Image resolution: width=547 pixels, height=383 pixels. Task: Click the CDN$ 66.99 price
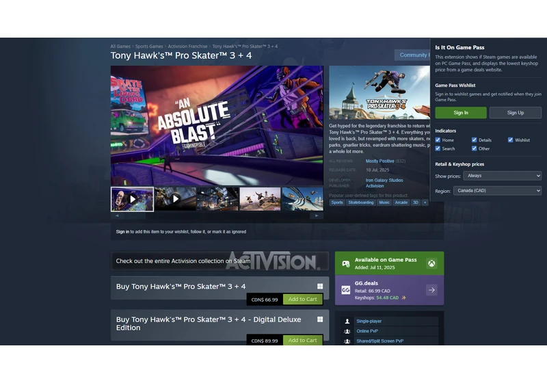coord(265,300)
